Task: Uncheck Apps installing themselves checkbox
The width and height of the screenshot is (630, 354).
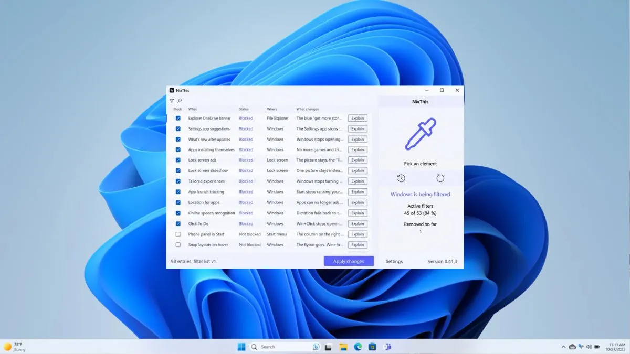Action: (x=178, y=149)
